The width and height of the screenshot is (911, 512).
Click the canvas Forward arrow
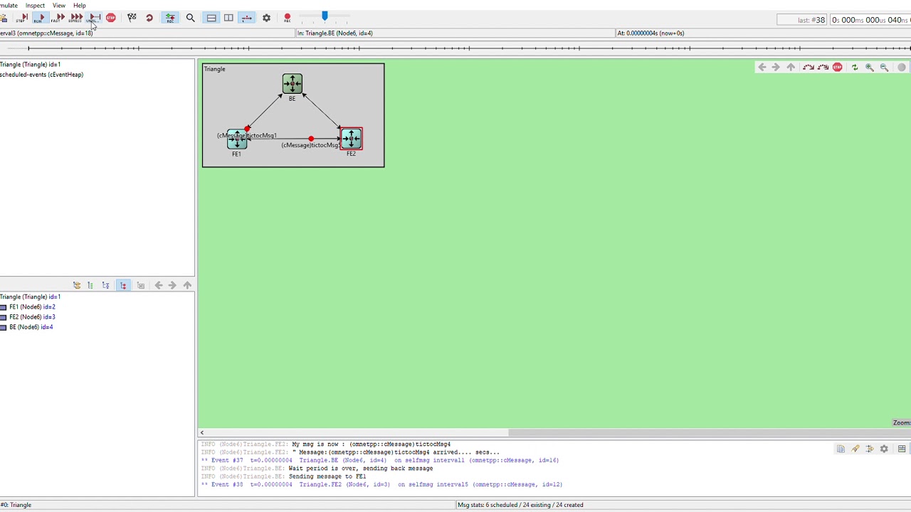[x=776, y=68]
